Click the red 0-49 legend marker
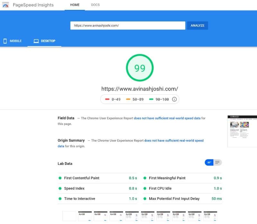257x224 pixels. coord(107,99)
